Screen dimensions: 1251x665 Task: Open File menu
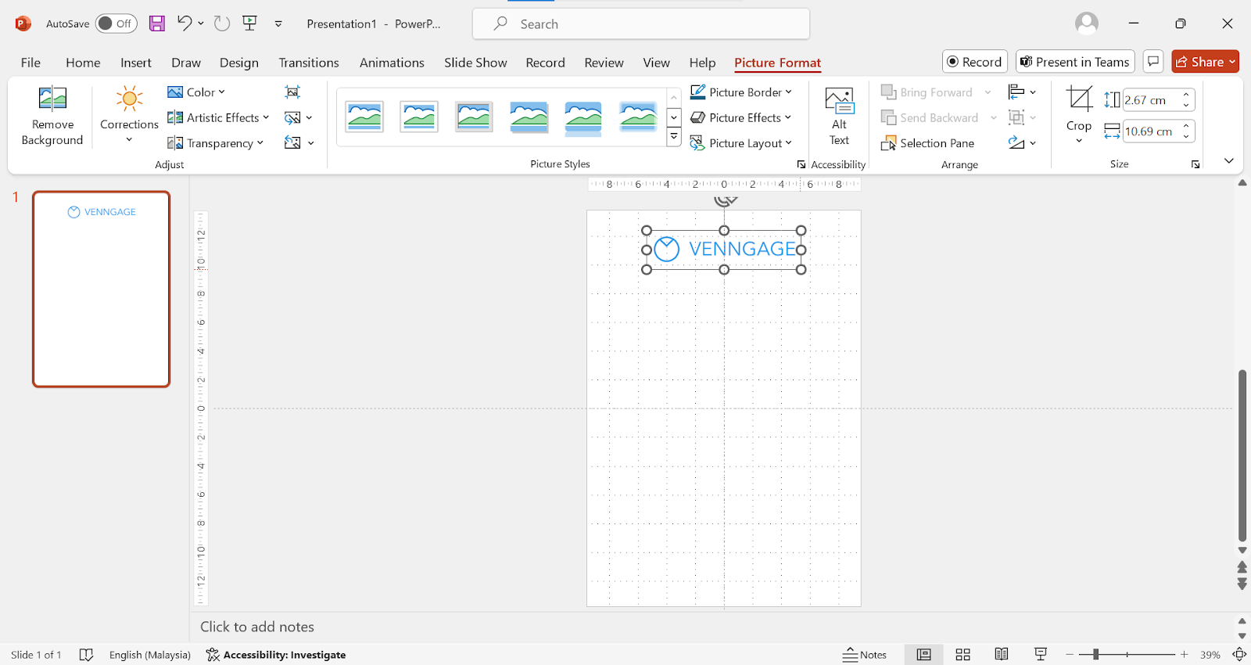30,63
